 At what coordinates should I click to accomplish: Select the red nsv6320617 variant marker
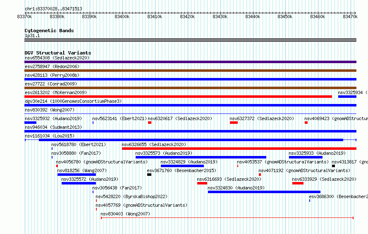pyautogui.click(x=150, y=123)
